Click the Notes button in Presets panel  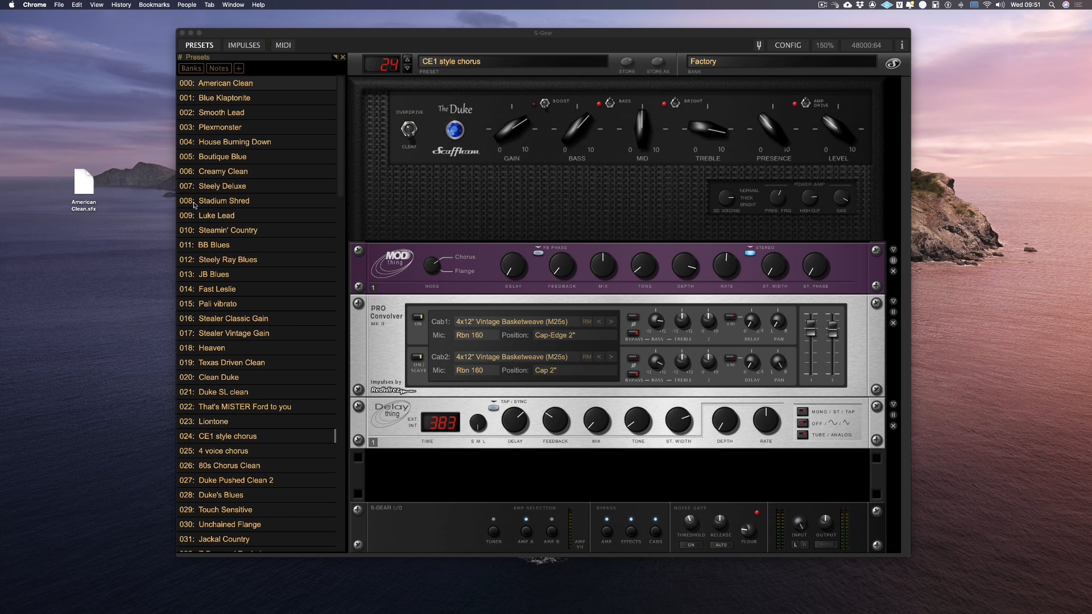tap(218, 68)
